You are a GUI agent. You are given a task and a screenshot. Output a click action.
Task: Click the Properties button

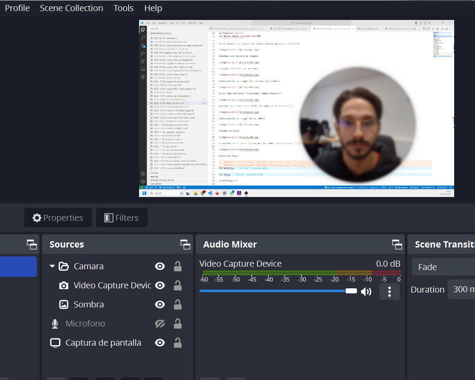click(x=58, y=218)
